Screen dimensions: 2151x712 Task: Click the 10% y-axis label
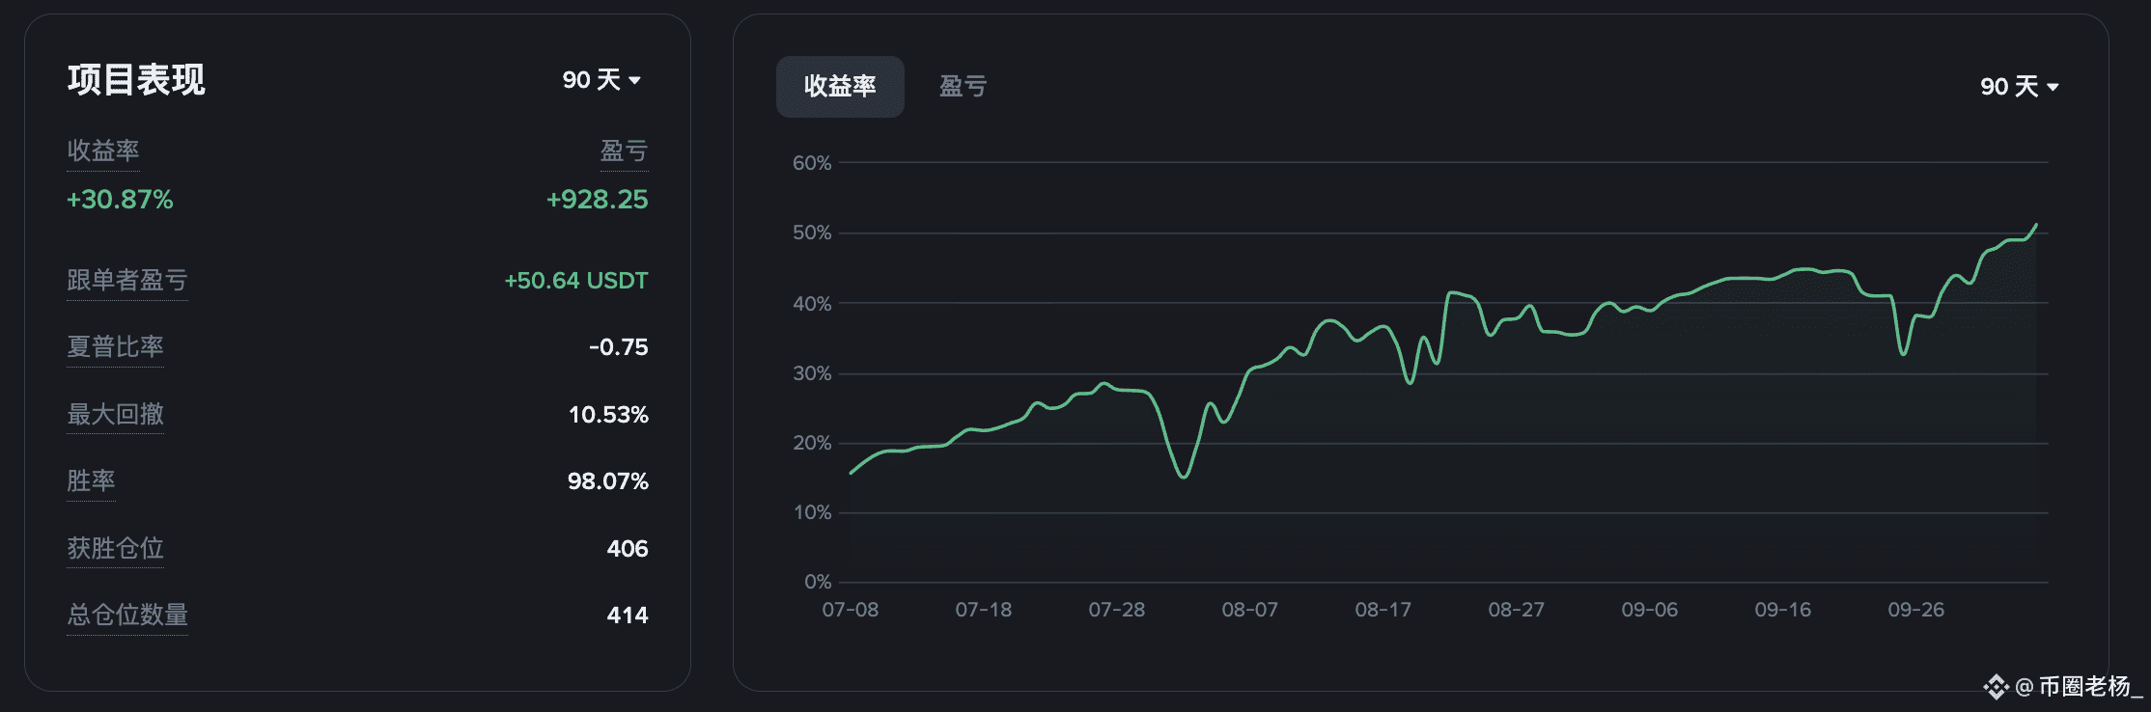pos(812,512)
